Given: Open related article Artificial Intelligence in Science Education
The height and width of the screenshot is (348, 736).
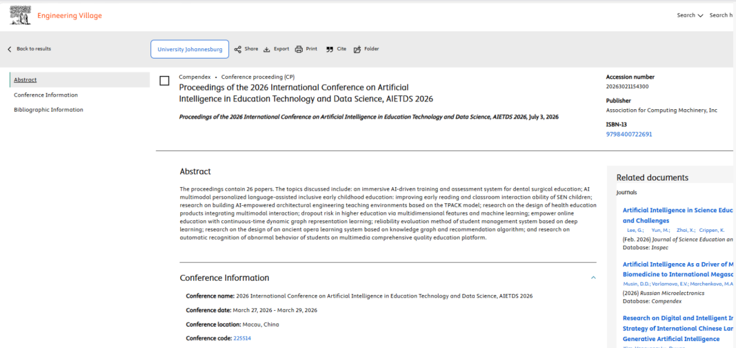Looking at the screenshot, I should (677, 216).
